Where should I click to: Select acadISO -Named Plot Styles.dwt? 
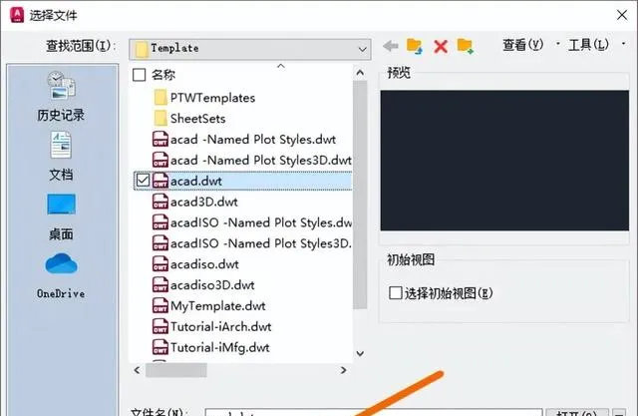[x=261, y=222]
